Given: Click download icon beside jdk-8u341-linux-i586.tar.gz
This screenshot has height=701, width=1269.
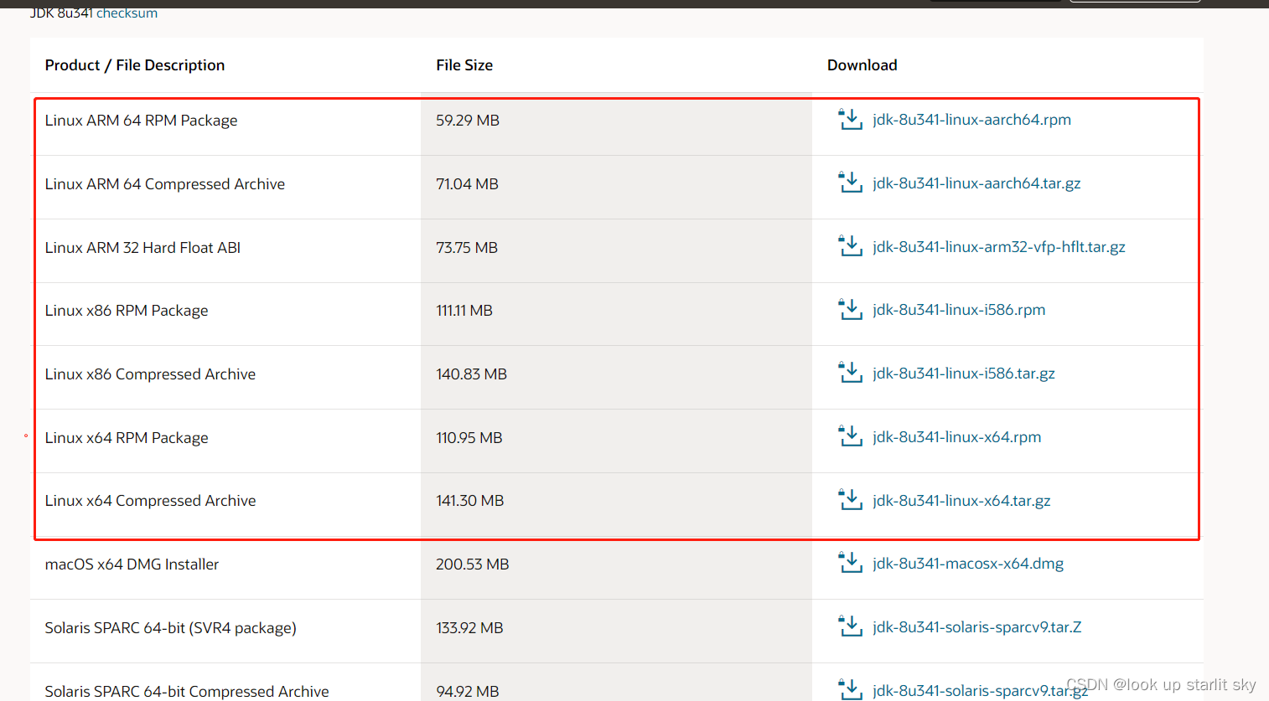Looking at the screenshot, I should click(850, 373).
